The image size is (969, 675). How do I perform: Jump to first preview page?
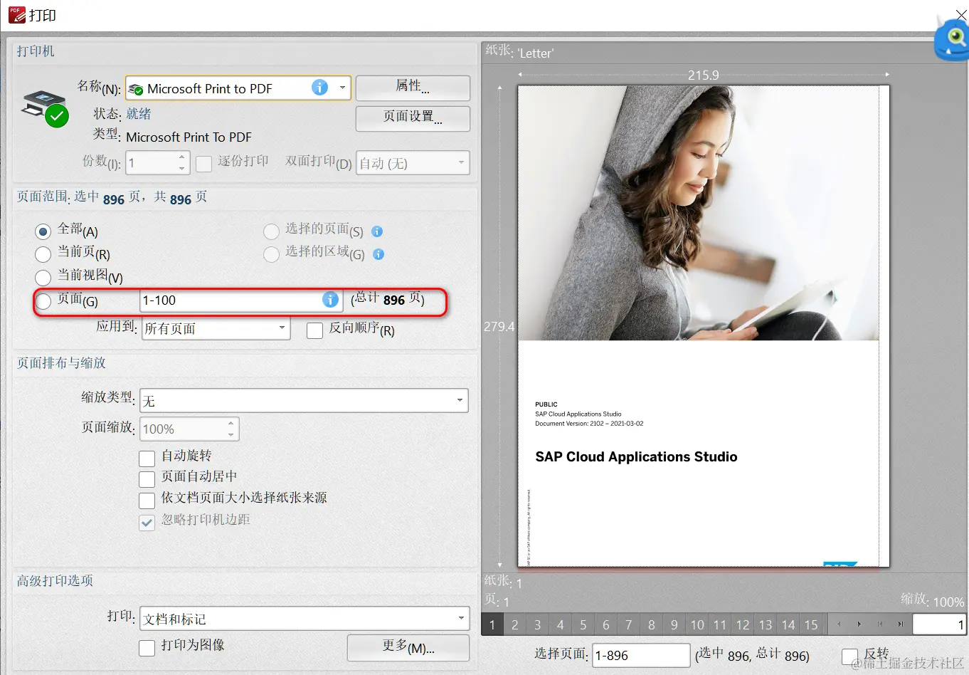[x=880, y=624]
